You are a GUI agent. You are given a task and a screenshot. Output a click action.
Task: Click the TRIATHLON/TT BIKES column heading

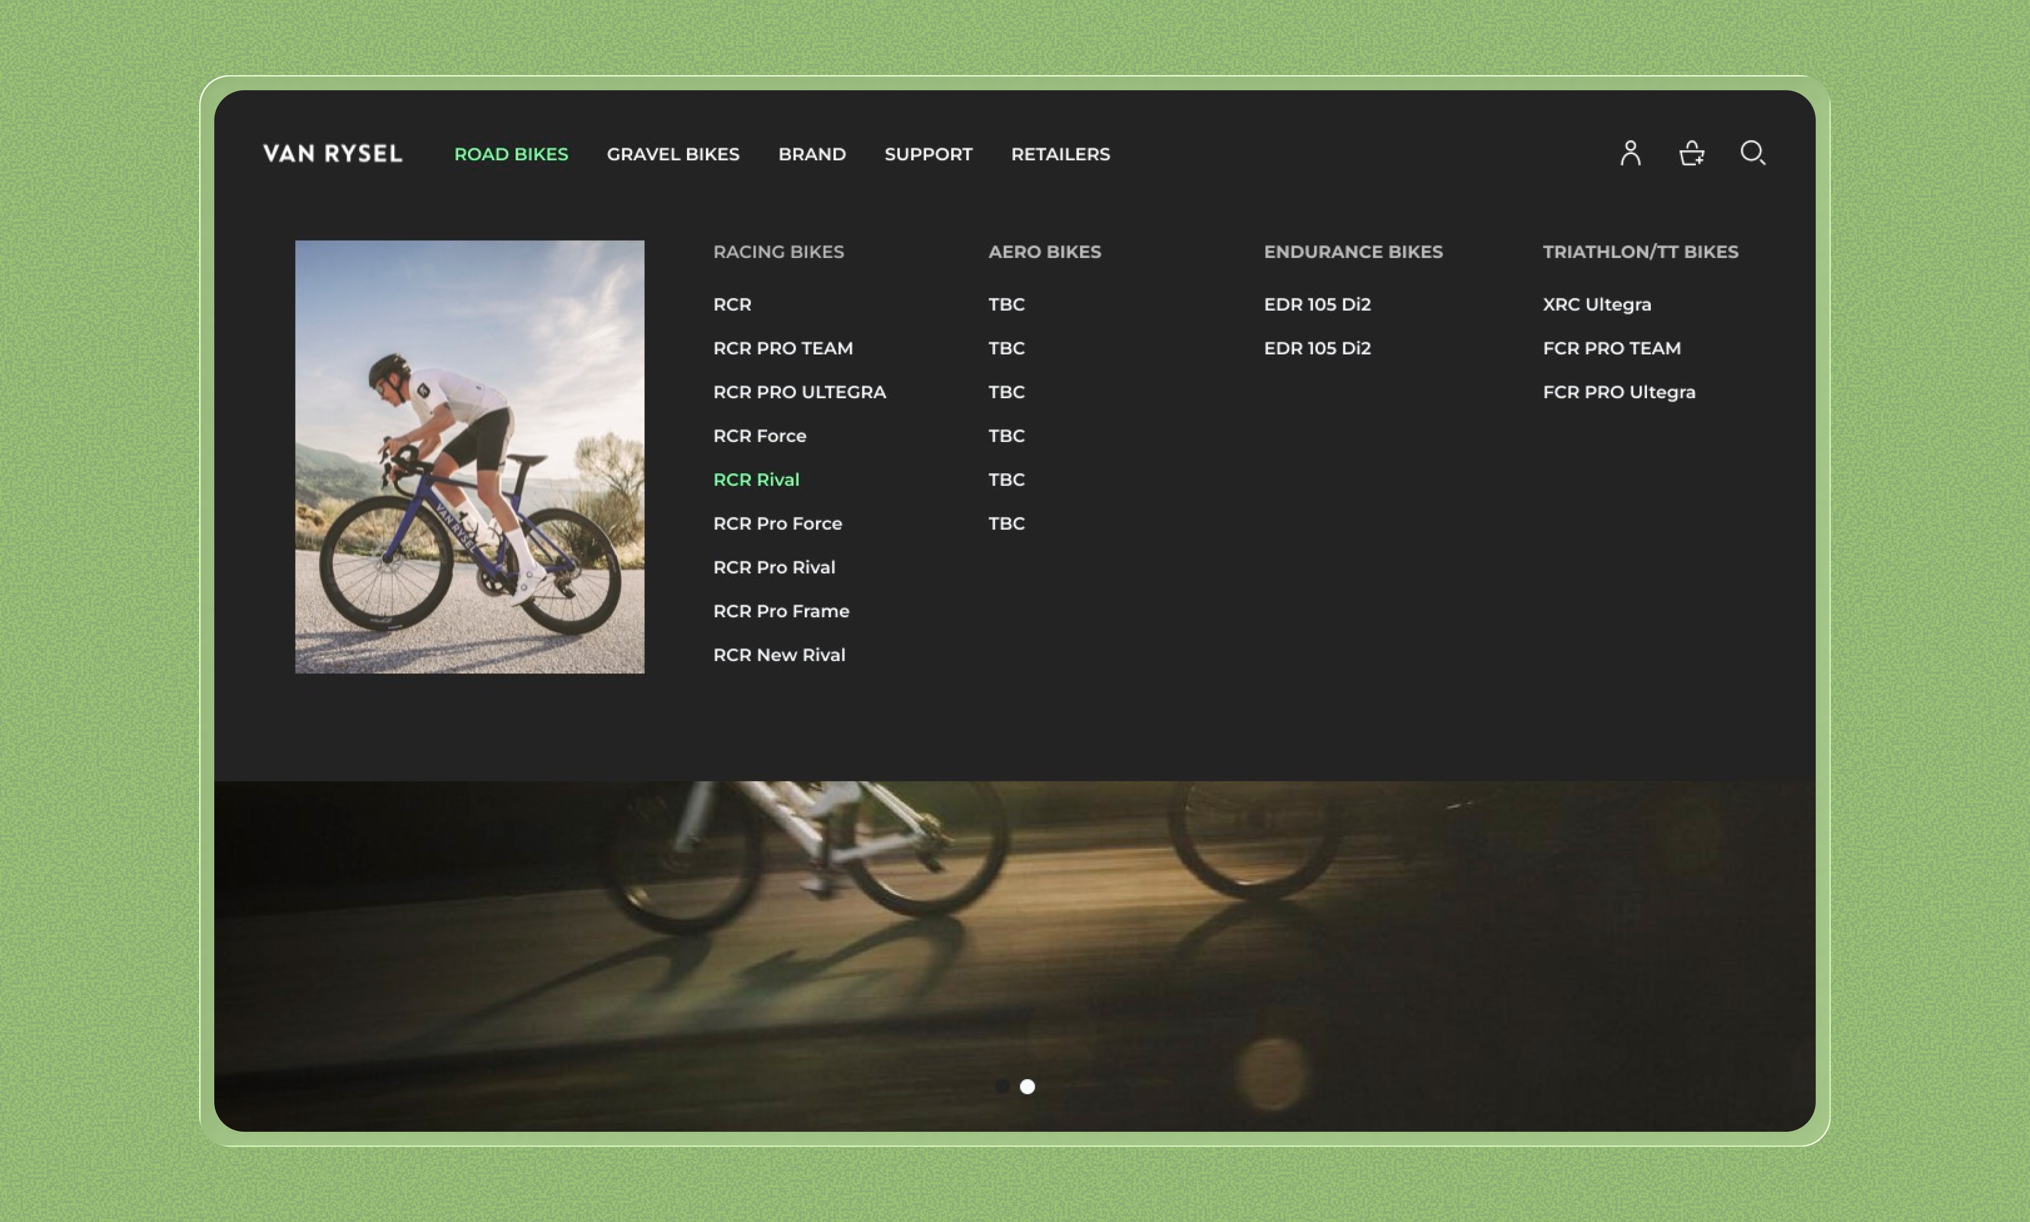pyautogui.click(x=1640, y=252)
